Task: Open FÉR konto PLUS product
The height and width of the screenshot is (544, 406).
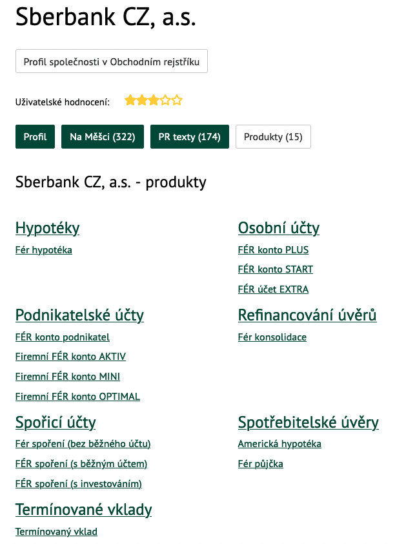Action: [x=273, y=249]
